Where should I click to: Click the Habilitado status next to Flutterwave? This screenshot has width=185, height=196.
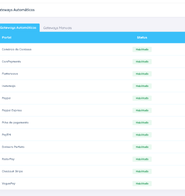[x=142, y=74]
